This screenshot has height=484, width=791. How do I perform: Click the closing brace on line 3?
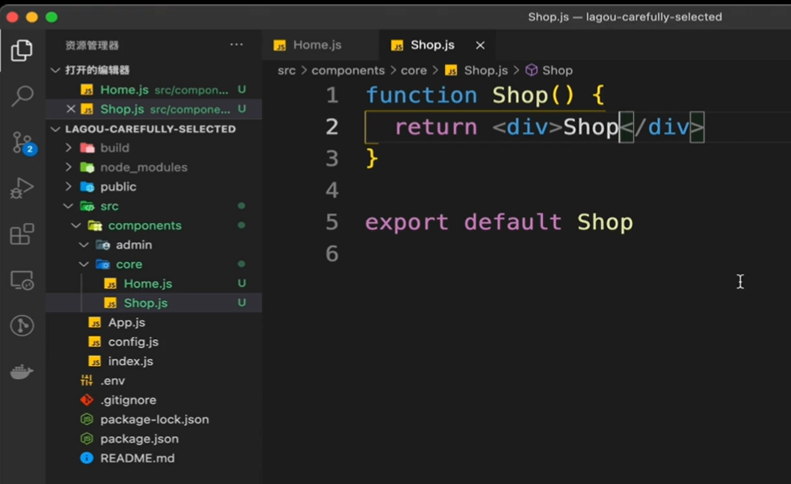pyautogui.click(x=372, y=159)
